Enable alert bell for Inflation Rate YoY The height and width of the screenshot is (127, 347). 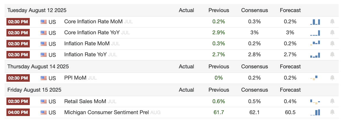(332, 55)
